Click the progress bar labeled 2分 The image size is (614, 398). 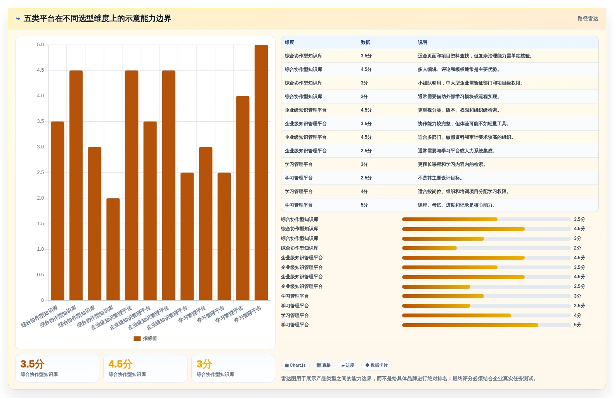click(x=486, y=248)
